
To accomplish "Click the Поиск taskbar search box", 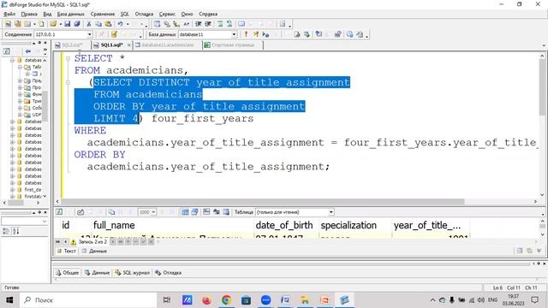I will pyautogui.click(x=87, y=300).
